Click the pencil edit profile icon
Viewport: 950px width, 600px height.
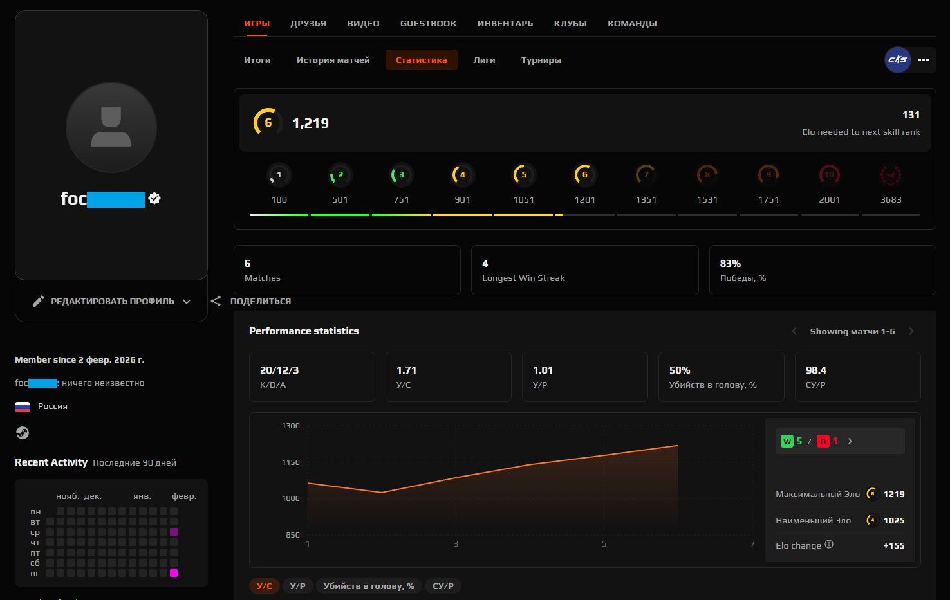tap(39, 301)
